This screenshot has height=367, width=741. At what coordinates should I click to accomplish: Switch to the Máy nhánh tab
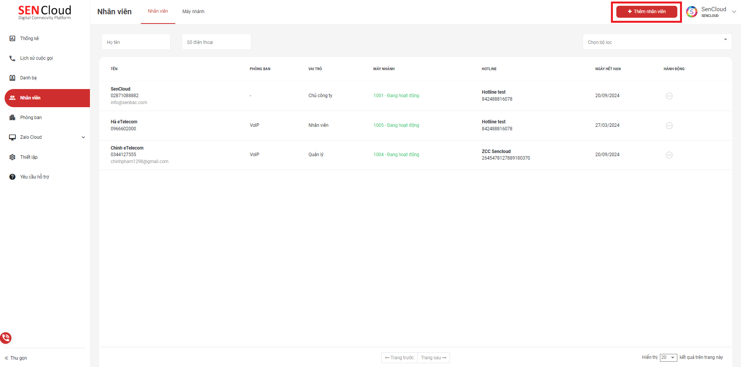pyautogui.click(x=193, y=12)
